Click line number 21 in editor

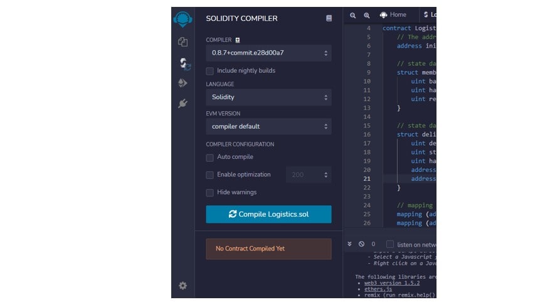click(367, 178)
